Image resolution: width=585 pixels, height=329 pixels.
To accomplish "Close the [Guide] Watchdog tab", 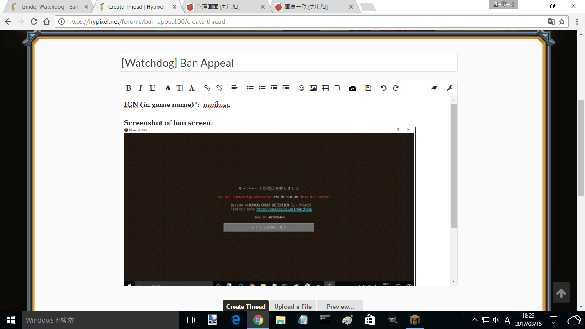I will tap(86, 7).
